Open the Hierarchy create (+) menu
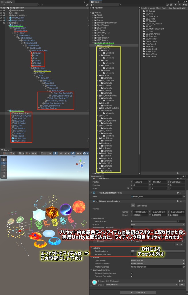188x295 pixels. click(x=2, y=5)
